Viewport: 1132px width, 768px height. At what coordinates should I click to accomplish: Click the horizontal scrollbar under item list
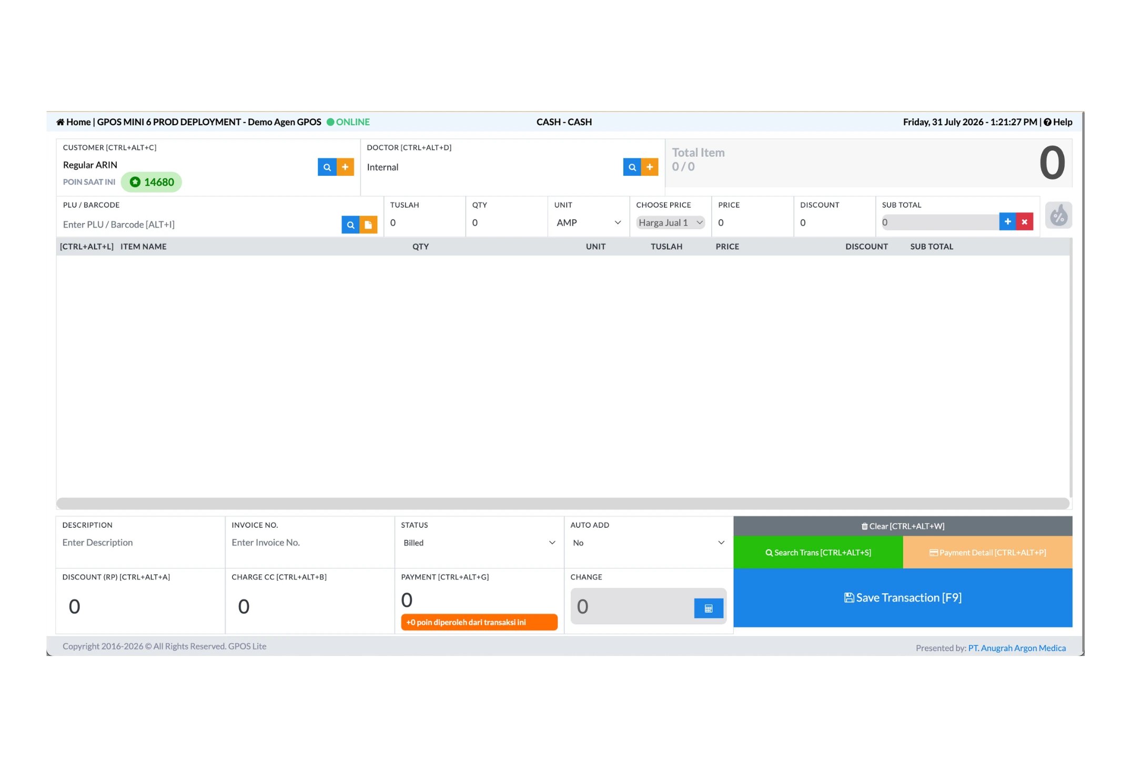coord(563,504)
